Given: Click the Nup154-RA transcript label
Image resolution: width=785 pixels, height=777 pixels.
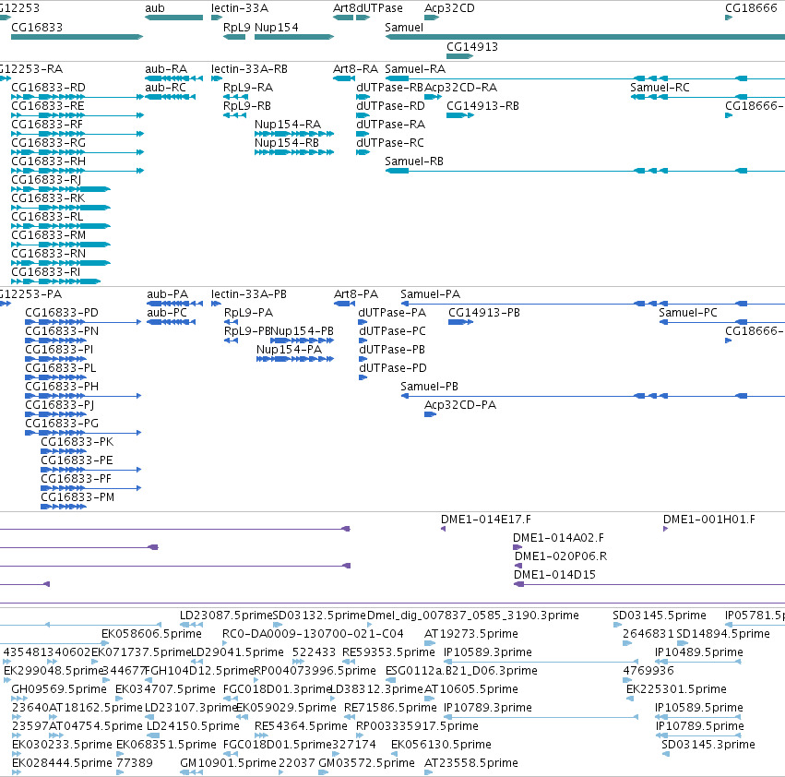Looking at the screenshot, I should pyautogui.click(x=288, y=124).
